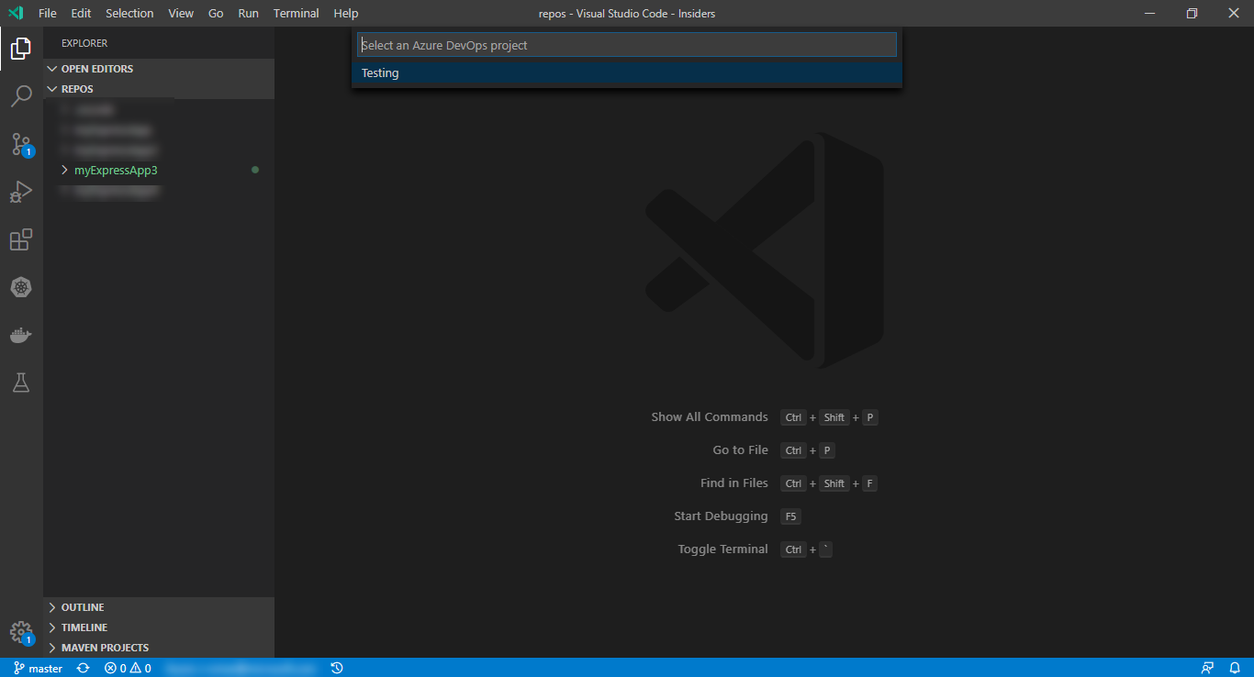
Task: Open the Edit menu
Action: [x=81, y=14]
